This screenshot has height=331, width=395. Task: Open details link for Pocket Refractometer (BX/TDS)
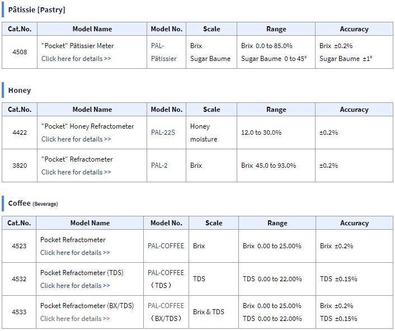(x=75, y=319)
